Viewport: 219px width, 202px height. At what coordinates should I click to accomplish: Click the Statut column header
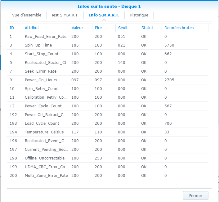(150, 28)
